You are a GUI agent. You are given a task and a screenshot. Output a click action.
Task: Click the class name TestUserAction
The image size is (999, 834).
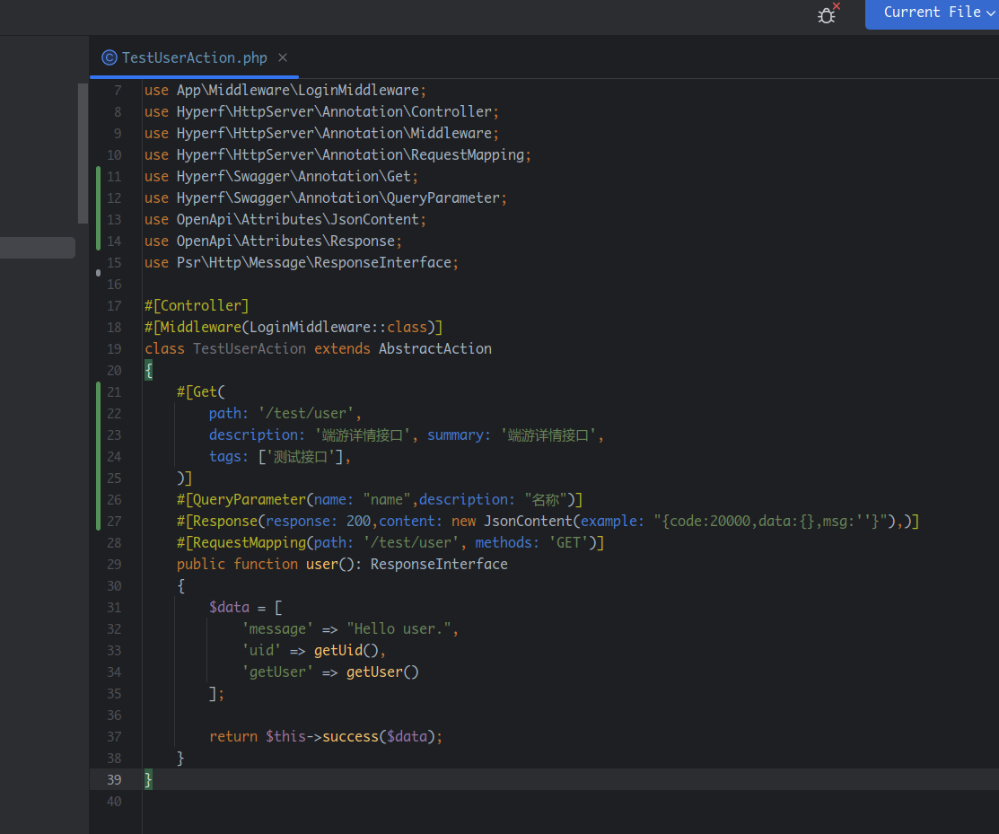250,349
